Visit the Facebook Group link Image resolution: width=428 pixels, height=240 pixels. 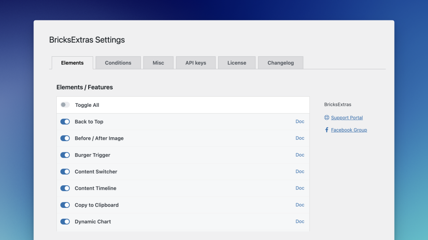pyautogui.click(x=349, y=130)
